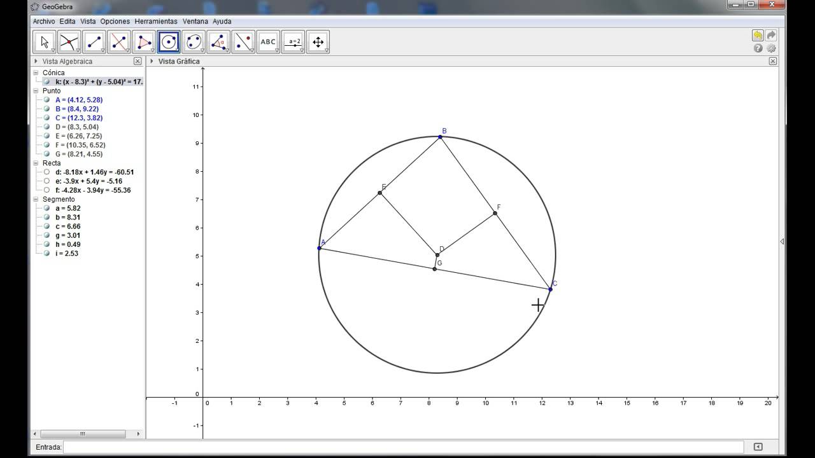Screen dimensions: 815x458
Task: Focus the Entrada input field
Action: [403, 447]
